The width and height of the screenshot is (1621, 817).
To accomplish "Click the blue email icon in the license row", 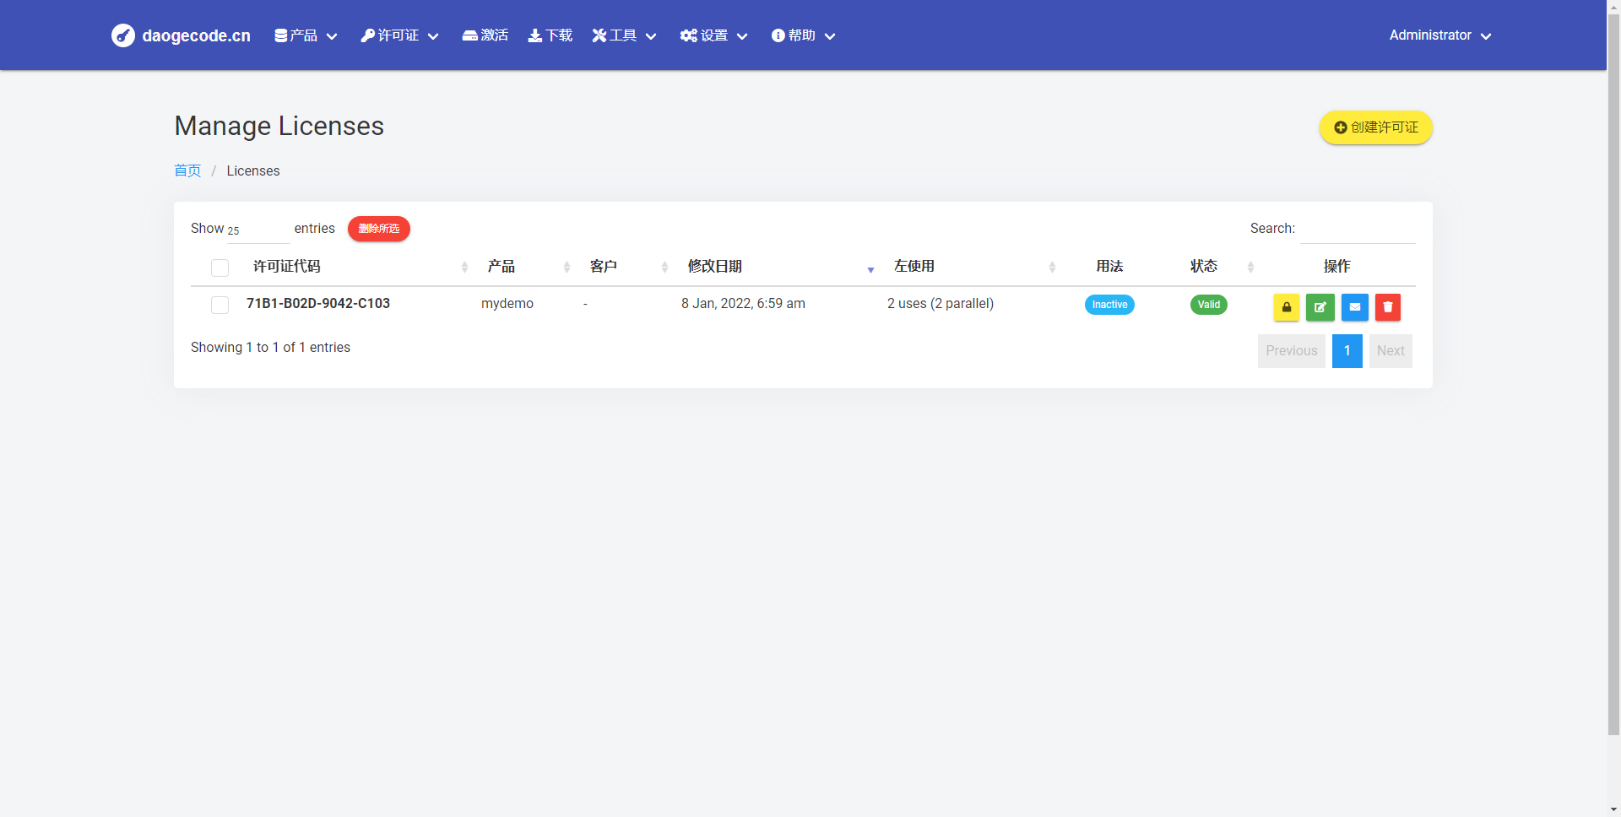I will tap(1354, 307).
